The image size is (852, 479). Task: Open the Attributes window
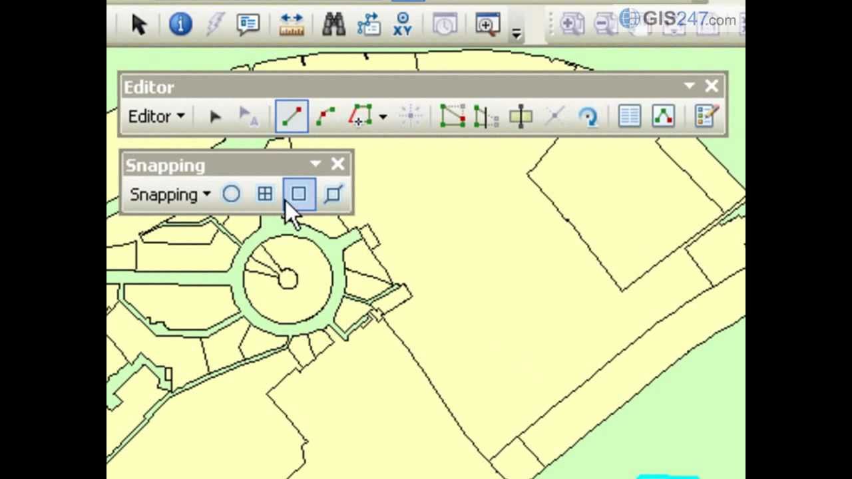pos(629,116)
